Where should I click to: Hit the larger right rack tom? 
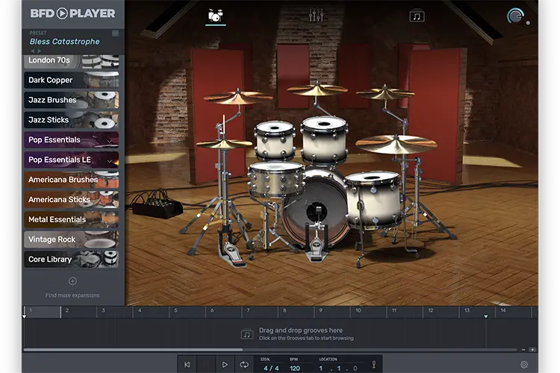click(x=324, y=140)
